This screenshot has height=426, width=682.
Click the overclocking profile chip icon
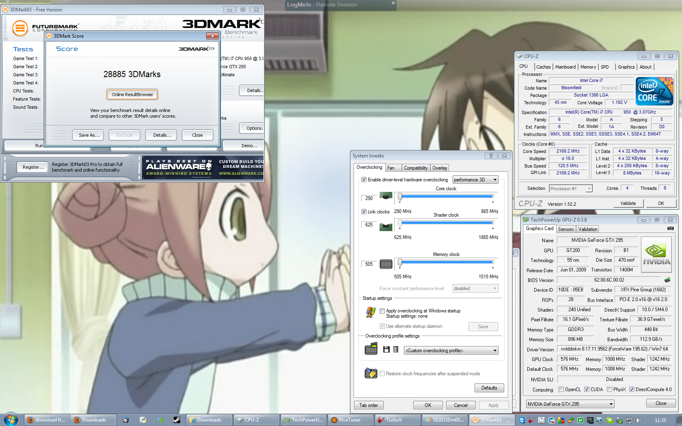(371, 349)
